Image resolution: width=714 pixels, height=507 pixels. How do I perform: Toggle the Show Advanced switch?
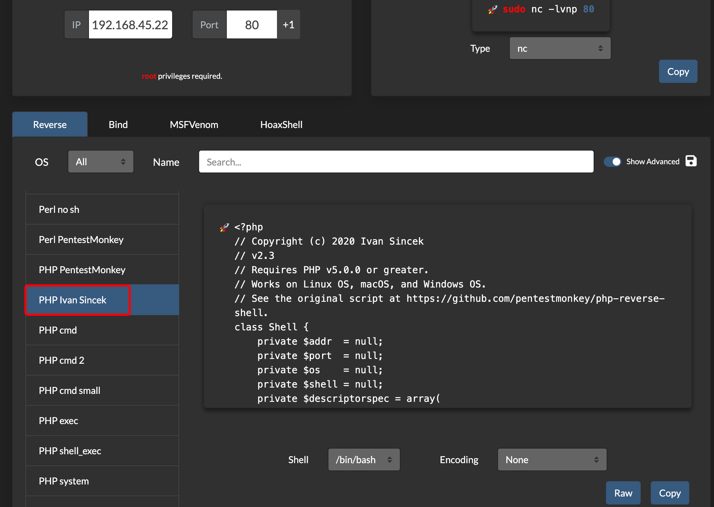tap(612, 162)
